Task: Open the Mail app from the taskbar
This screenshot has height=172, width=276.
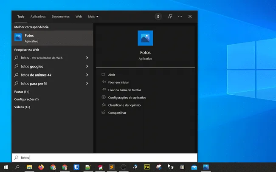Action: [x=194, y=167]
